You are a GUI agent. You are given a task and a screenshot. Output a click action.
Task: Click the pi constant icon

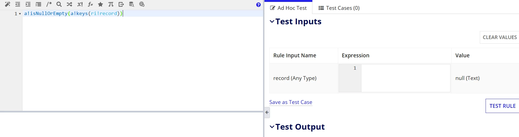click(111, 4)
